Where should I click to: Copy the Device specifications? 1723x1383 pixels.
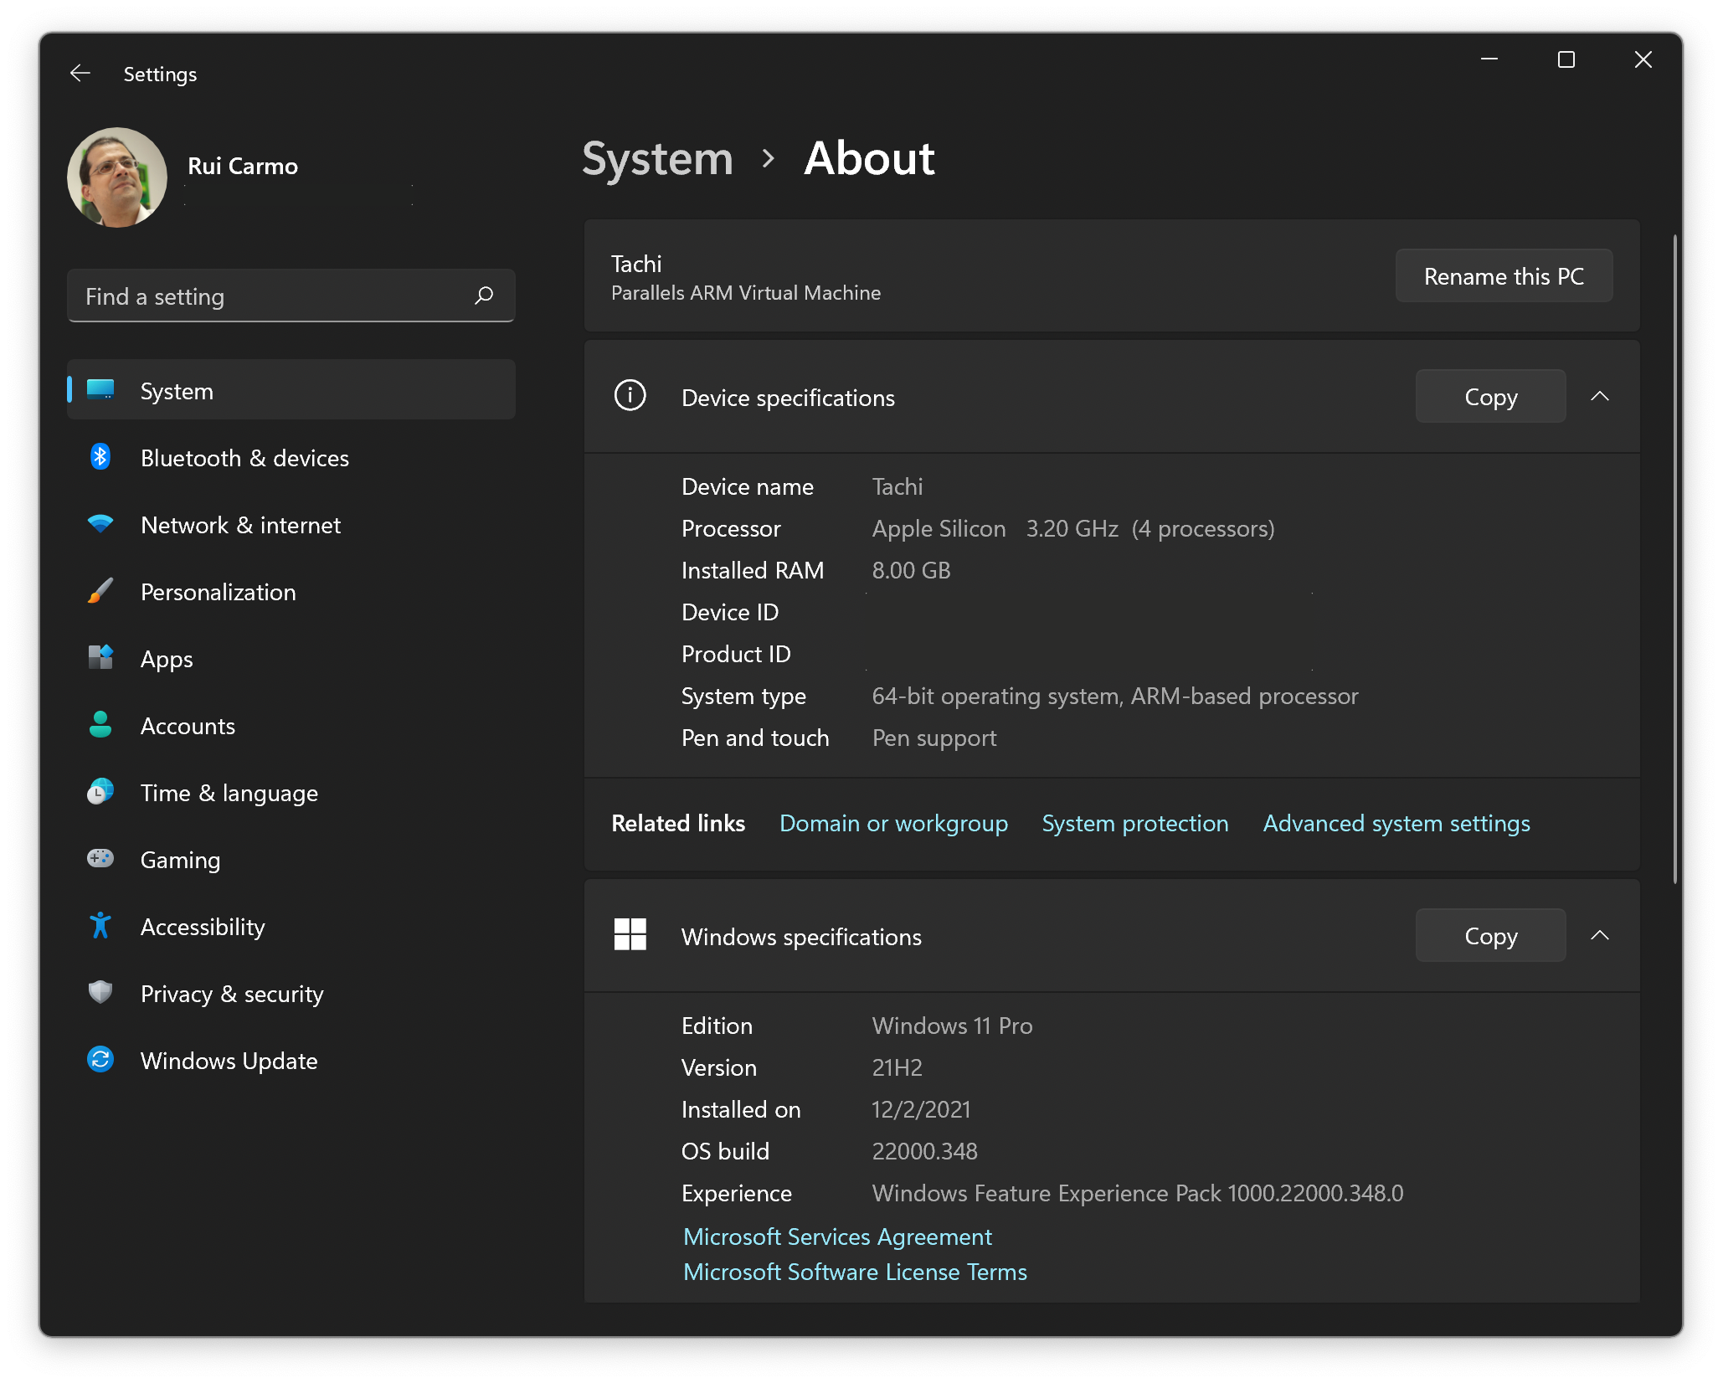tap(1490, 397)
